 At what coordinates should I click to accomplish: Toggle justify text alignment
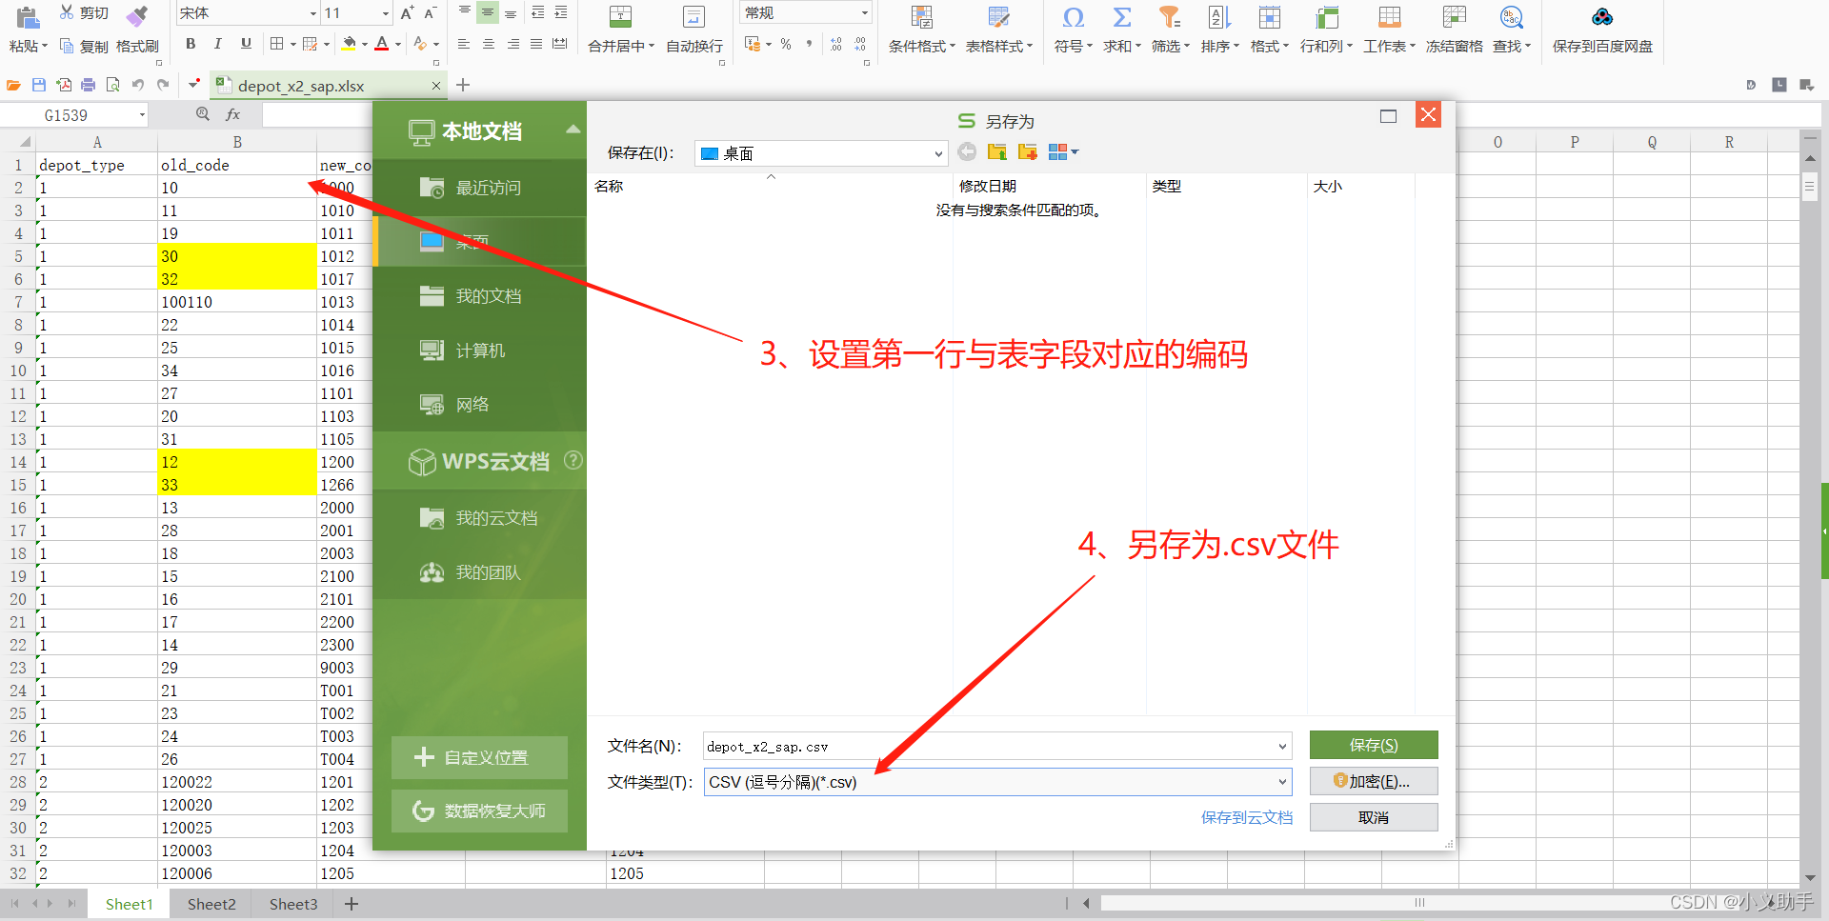click(536, 44)
